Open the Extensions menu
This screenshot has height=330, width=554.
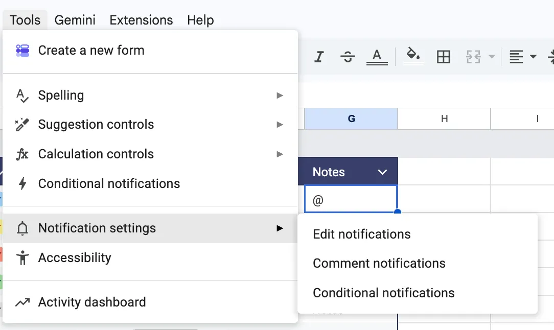pos(141,20)
